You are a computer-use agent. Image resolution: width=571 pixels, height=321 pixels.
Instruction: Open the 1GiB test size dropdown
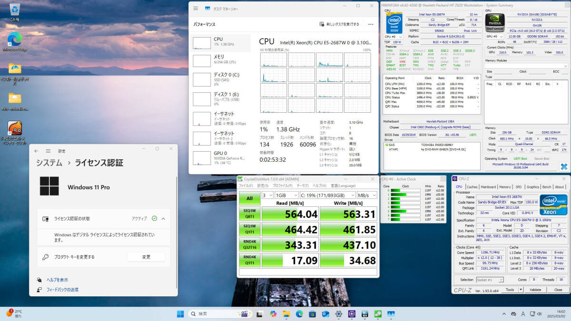(x=286, y=195)
